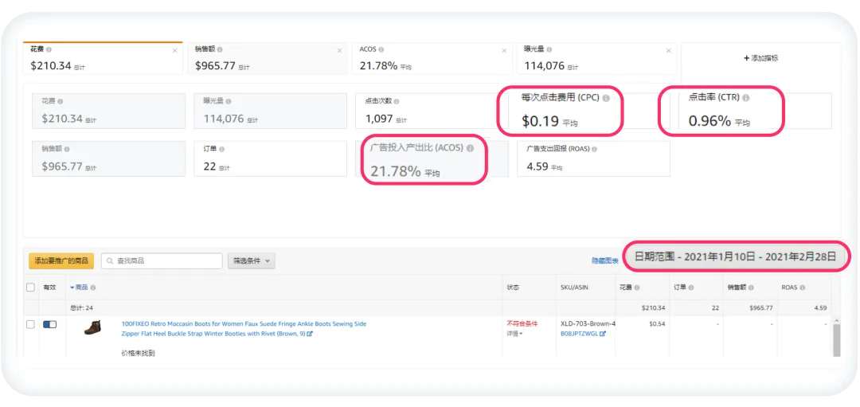This screenshot has height=407, width=860.
Task: Toggle the 有效 switch for the boots product
Action: pyautogui.click(x=49, y=324)
